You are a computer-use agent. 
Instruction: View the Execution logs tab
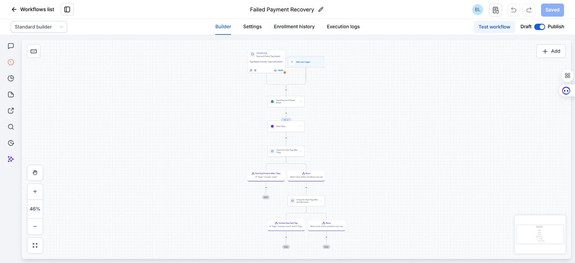[x=343, y=27]
